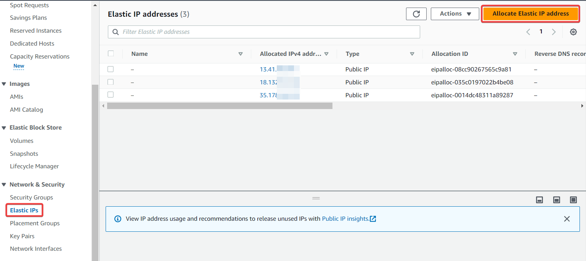Collapse the Network & Security section
This screenshot has width=586, height=261.
coord(4,185)
